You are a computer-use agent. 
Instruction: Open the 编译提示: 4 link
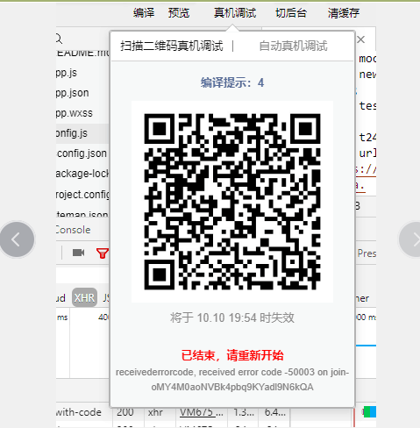pos(232,82)
